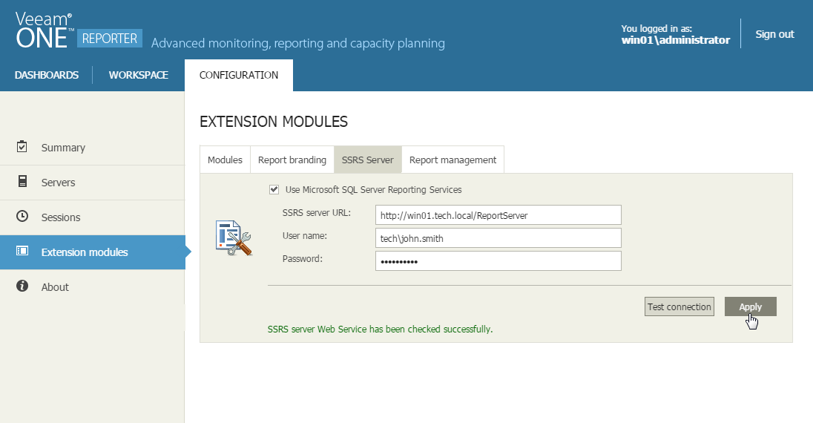Click the About info icon
This screenshot has height=423, width=813.
click(x=22, y=286)
